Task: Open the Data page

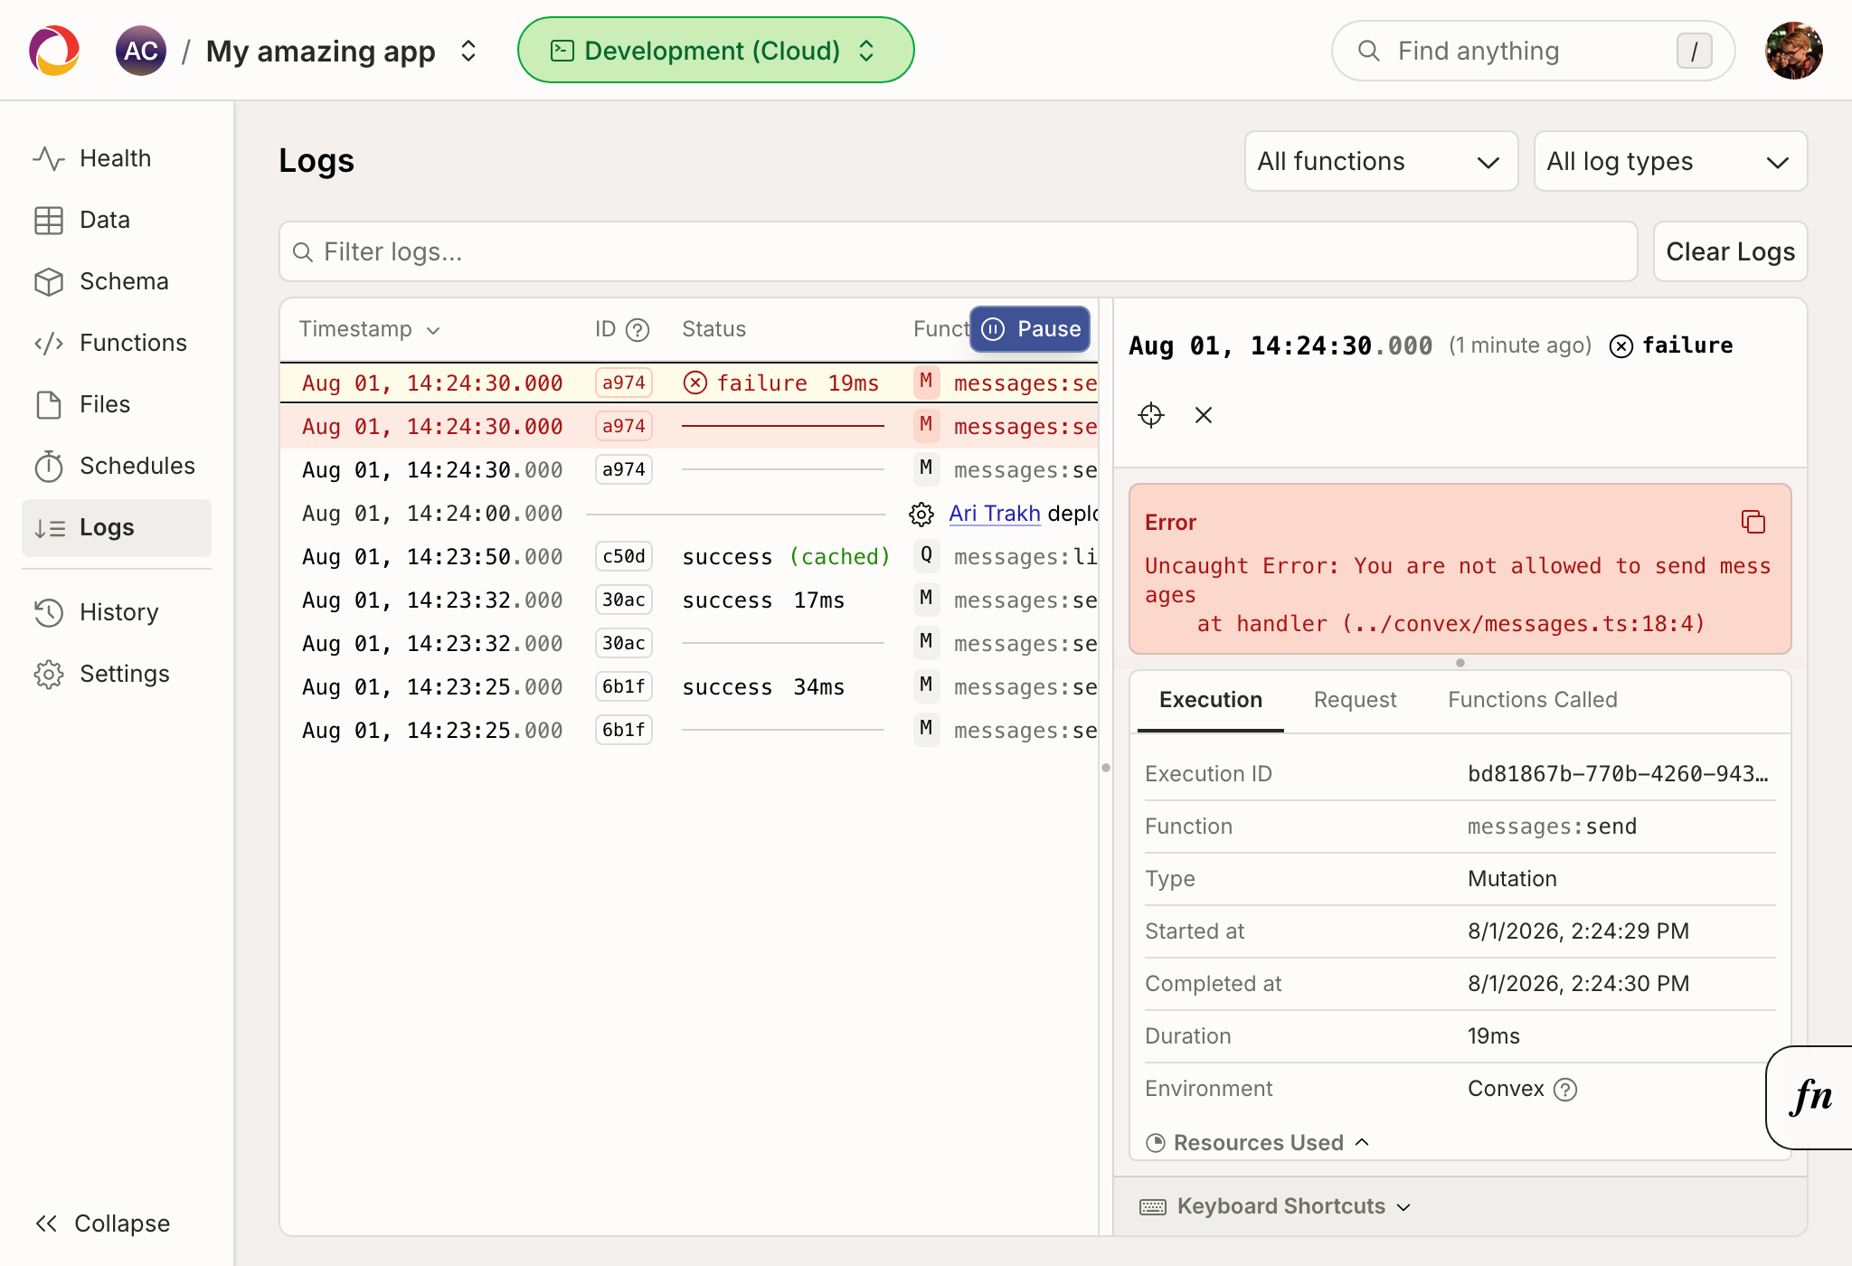Action: click(x=116, y=220)
